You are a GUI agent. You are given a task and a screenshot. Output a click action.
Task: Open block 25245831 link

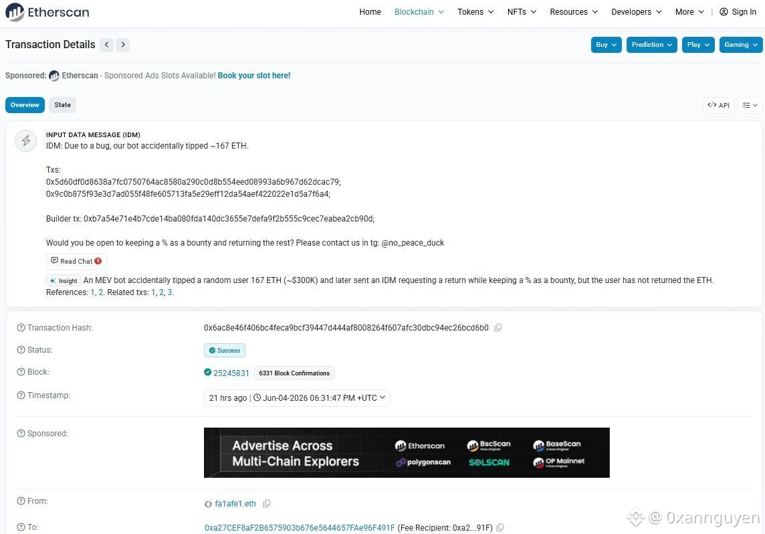231,373
